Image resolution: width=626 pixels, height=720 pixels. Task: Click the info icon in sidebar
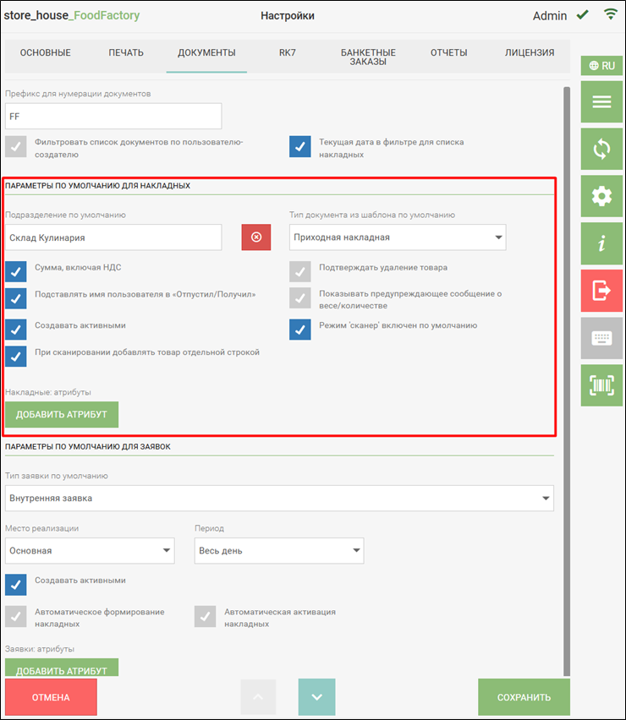coord(601,244)
